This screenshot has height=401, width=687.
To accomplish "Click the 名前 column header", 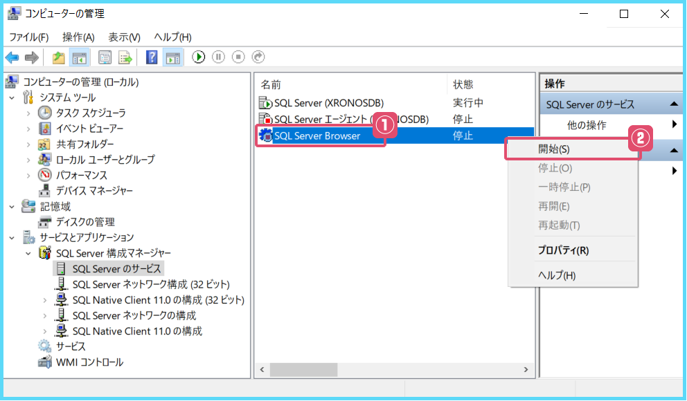I will pos(271,84).
